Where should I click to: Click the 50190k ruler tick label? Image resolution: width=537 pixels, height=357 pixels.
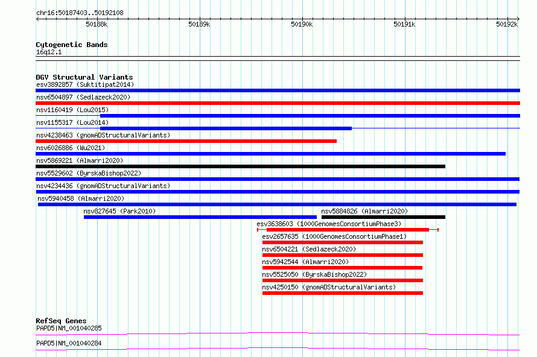pos(302,24)
